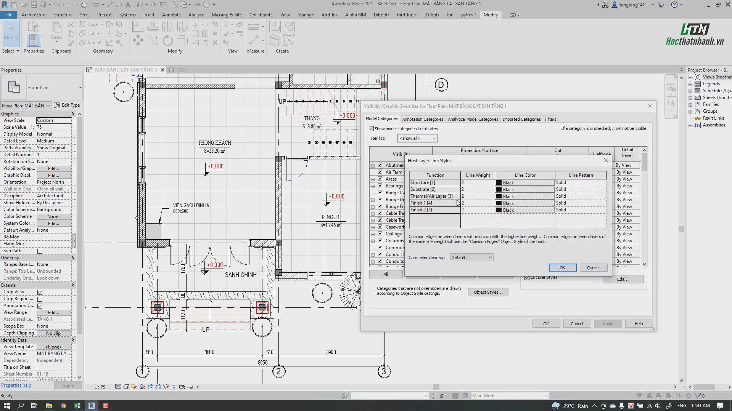The height and width of the screenshot is (411, 732).
Task: Select the Text tool in quick access toolbar
Action: pos(128,5)
